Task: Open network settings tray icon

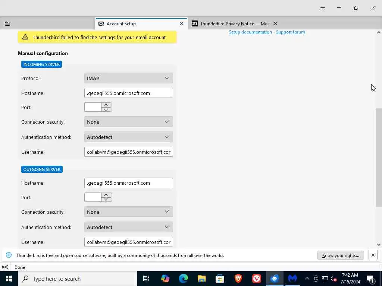Action: point(325,279)
